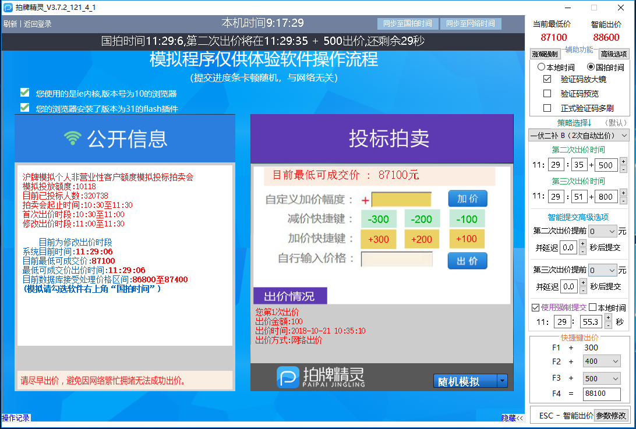Expand the 随机模拟 dropdown arrow
636x429 pixels.
[502, 381]
